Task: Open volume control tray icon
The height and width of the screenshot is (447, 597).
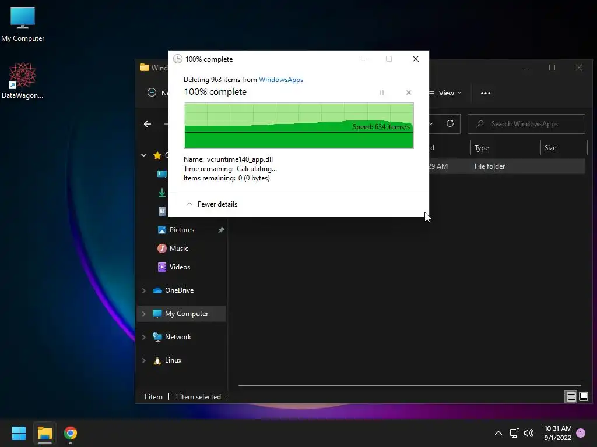Action: [x=529, y=433]
